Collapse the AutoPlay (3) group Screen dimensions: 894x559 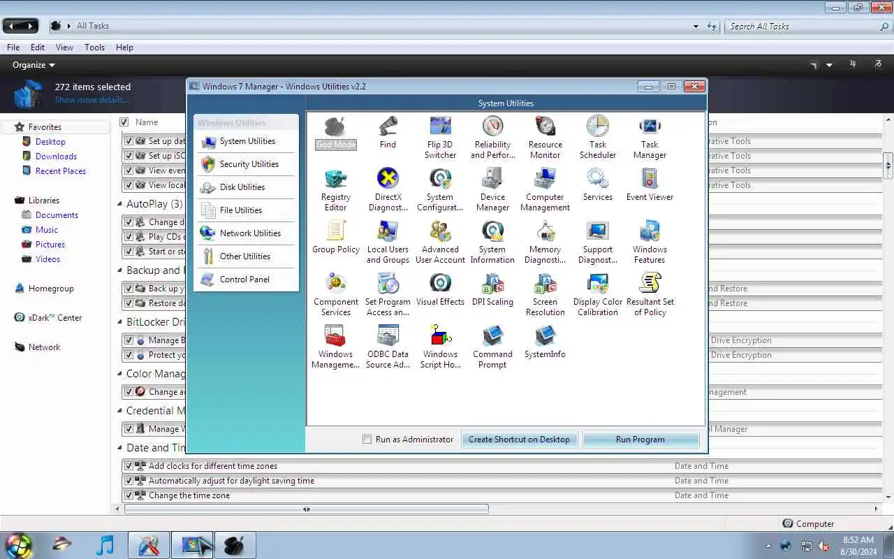coord(120,204)
